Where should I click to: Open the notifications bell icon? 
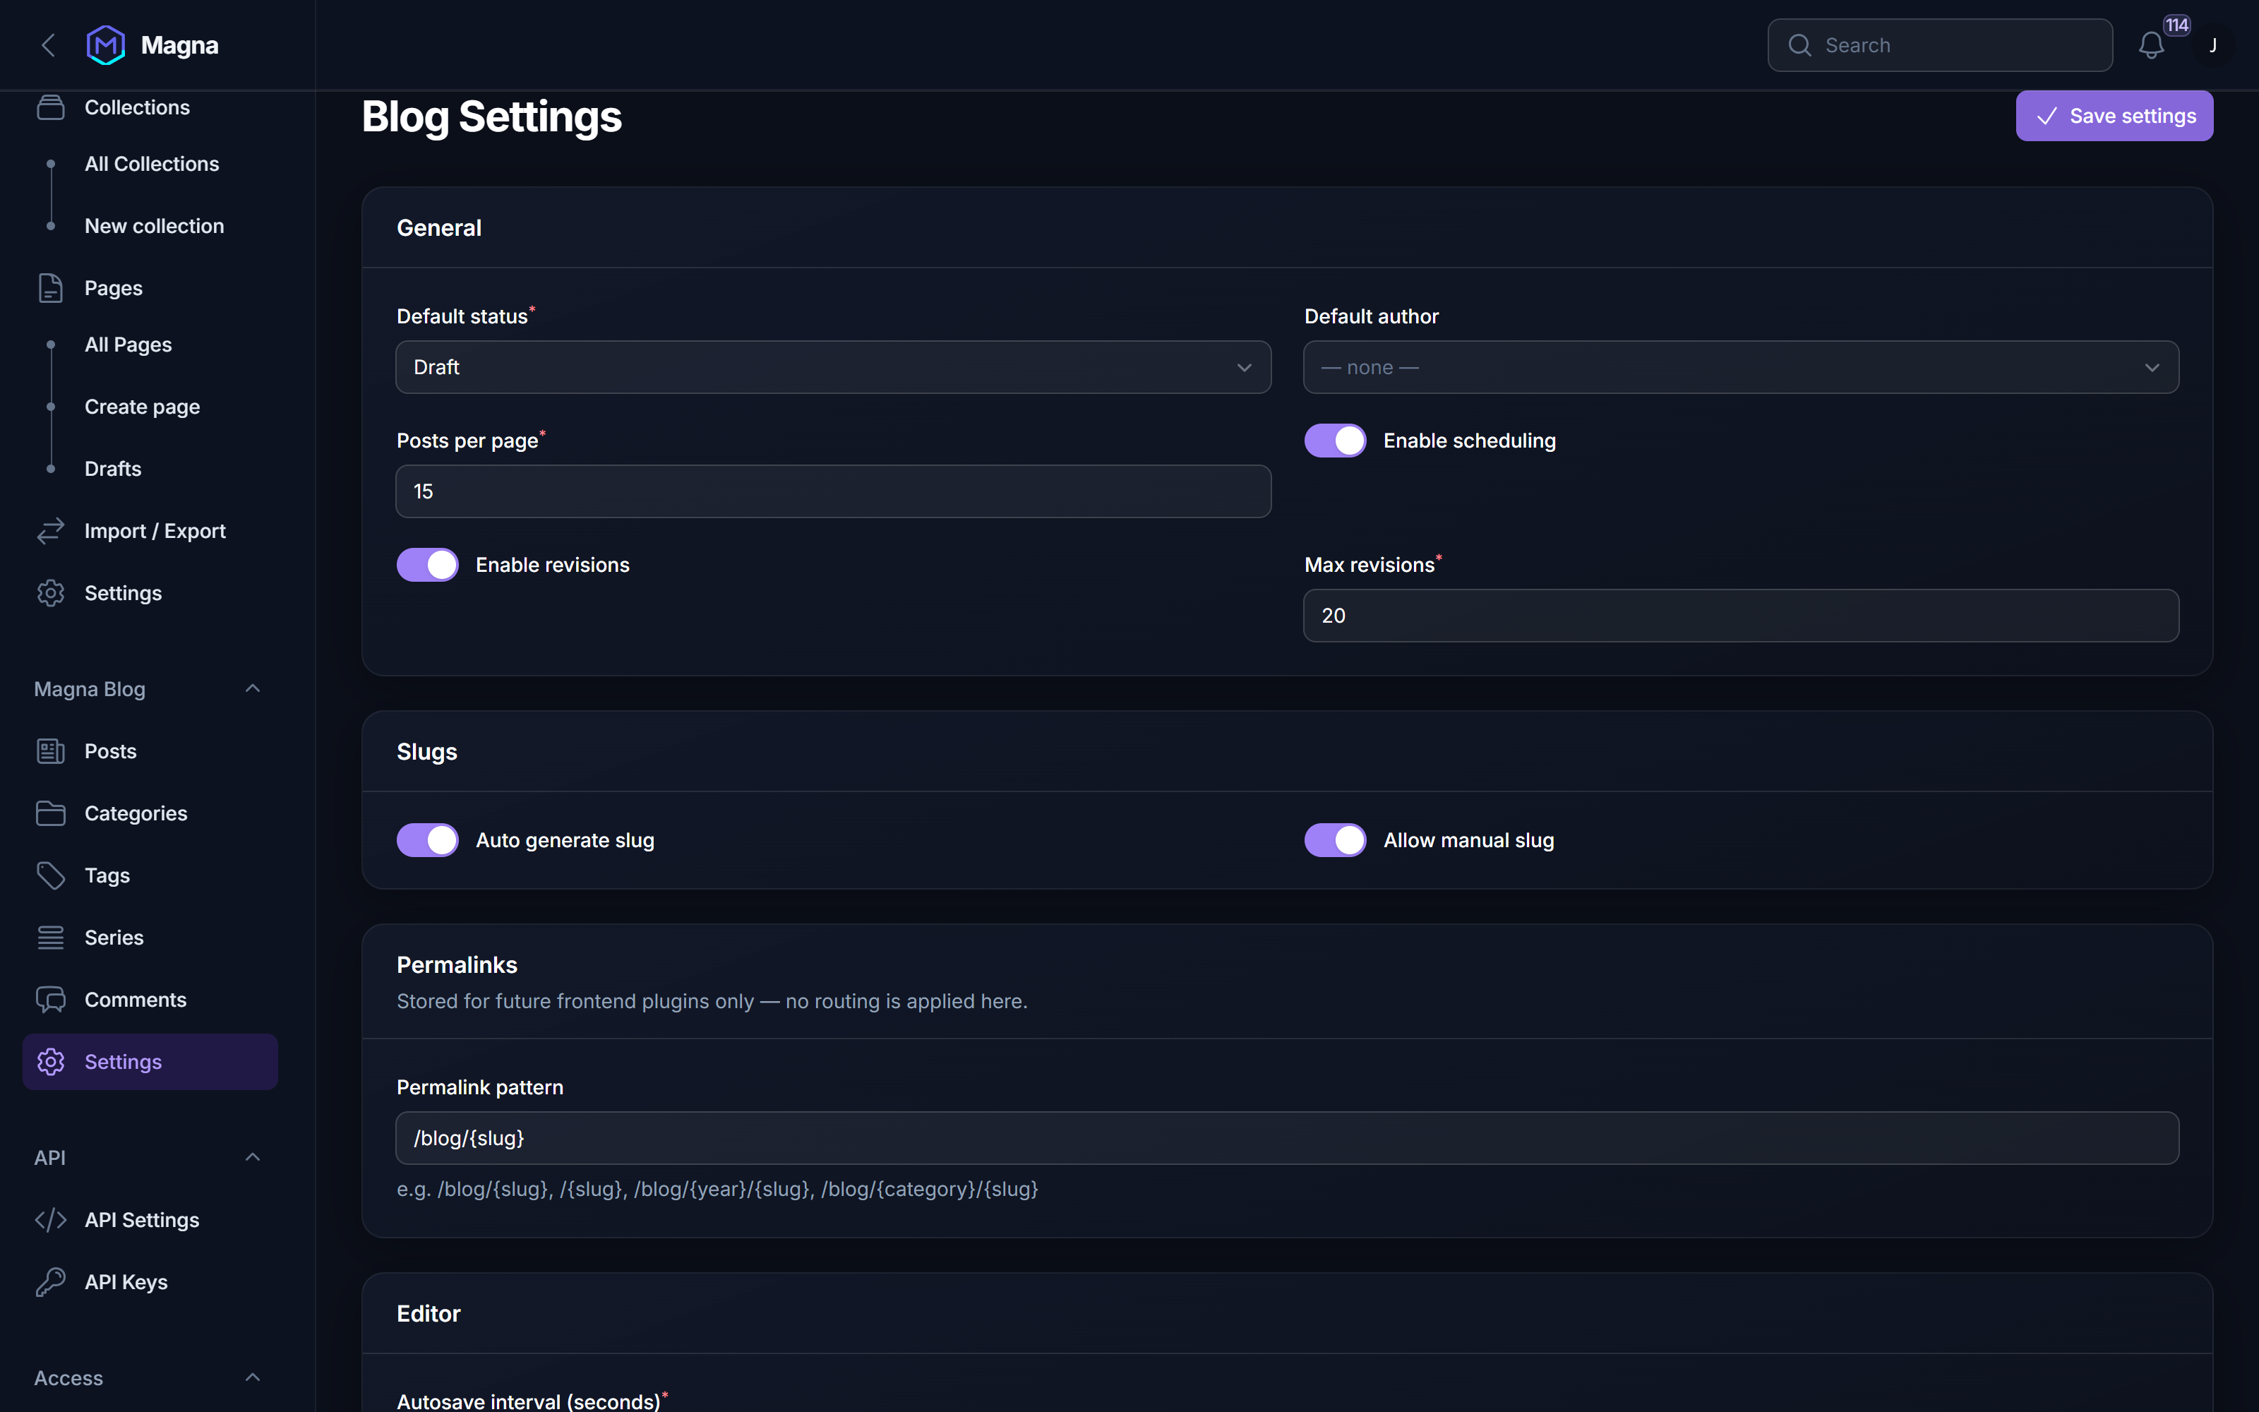point(2151,44)
